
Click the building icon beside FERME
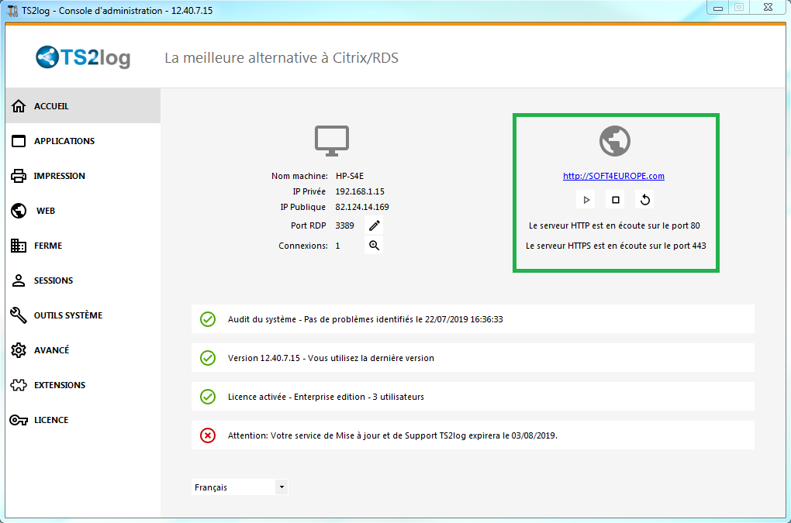click(19, 246)
